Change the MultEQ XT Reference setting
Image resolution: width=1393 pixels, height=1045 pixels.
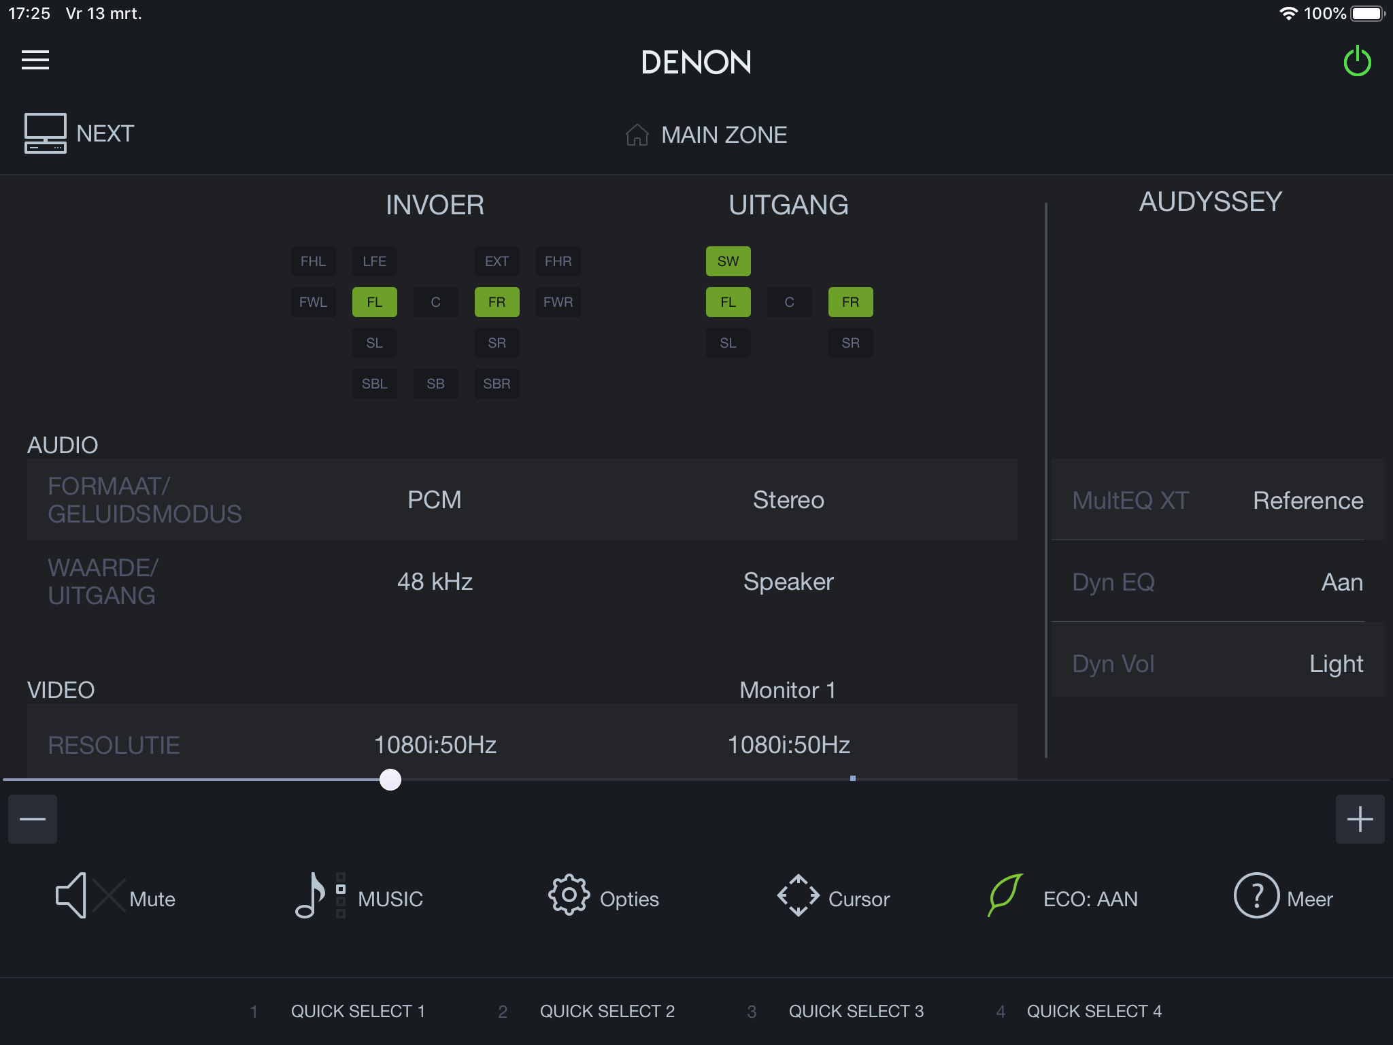pyautogui.click(x=1218, y=500)
